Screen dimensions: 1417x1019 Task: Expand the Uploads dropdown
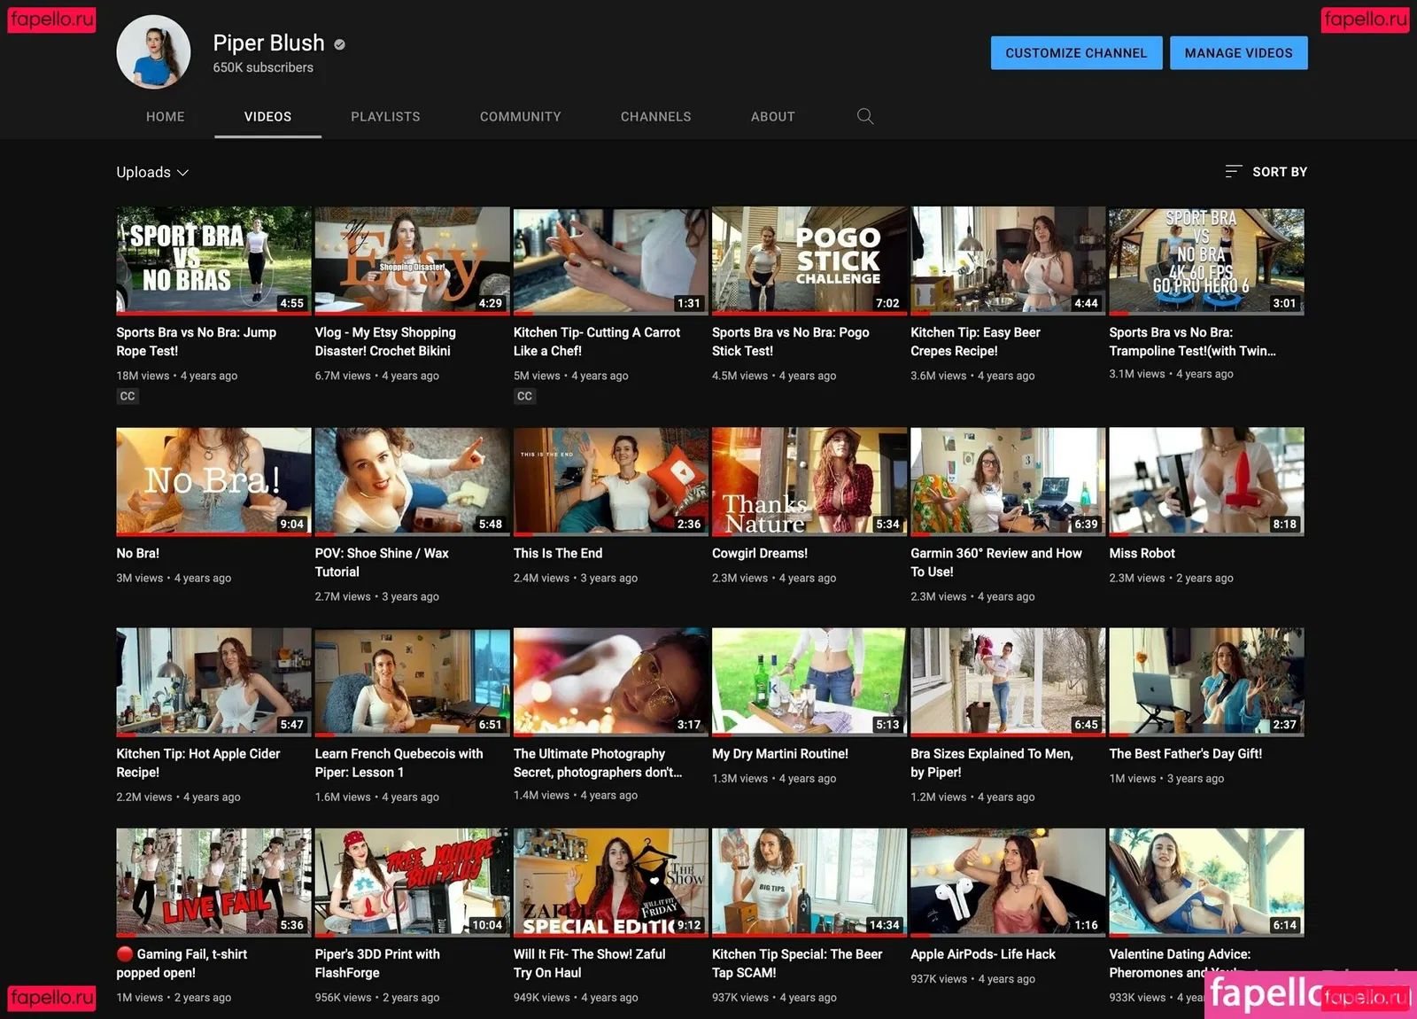pos(152,172)
